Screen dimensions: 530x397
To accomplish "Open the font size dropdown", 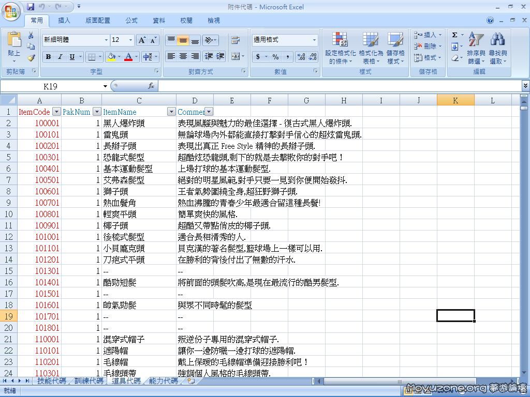I will click(131, 40).
